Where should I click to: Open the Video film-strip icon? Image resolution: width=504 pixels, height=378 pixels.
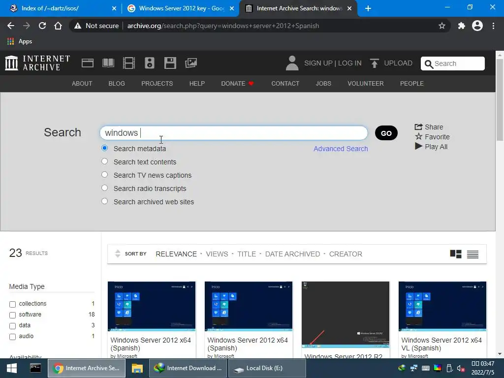tap(129, 63)
